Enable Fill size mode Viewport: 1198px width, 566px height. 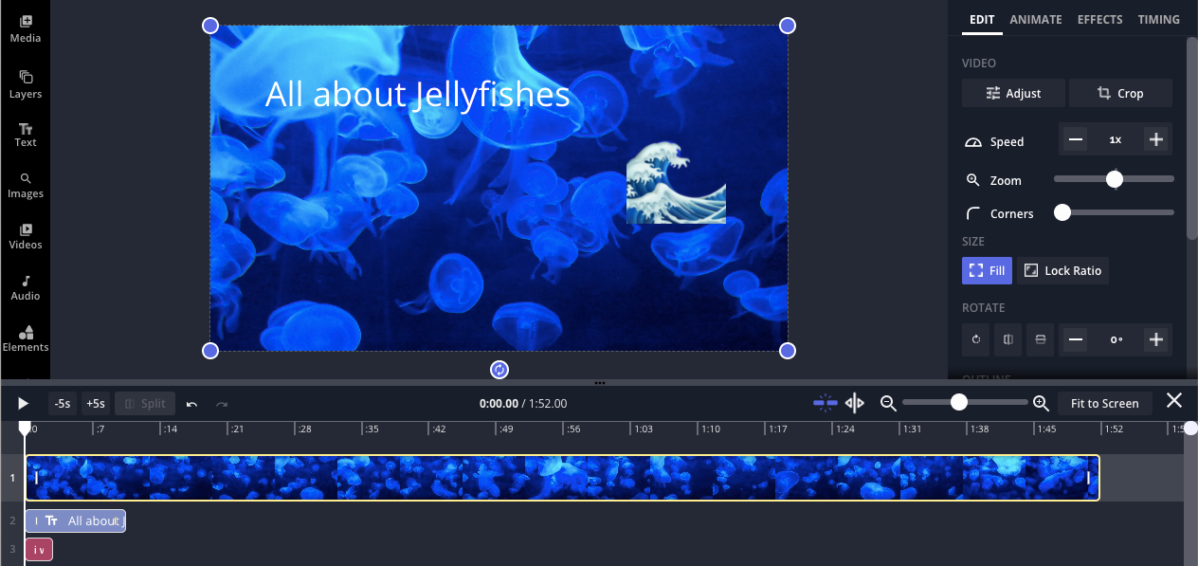point(987,270)
